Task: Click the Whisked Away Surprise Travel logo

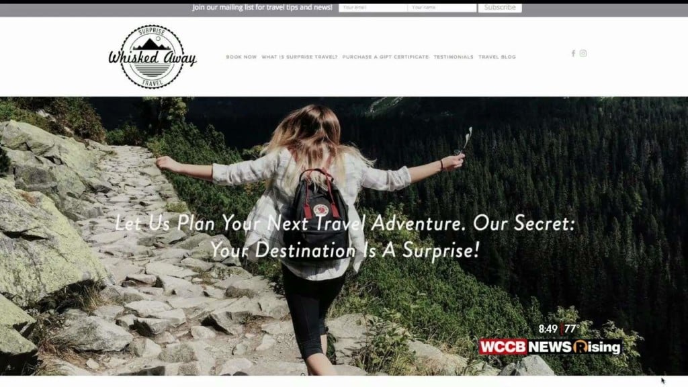Action: click(153, 56)
